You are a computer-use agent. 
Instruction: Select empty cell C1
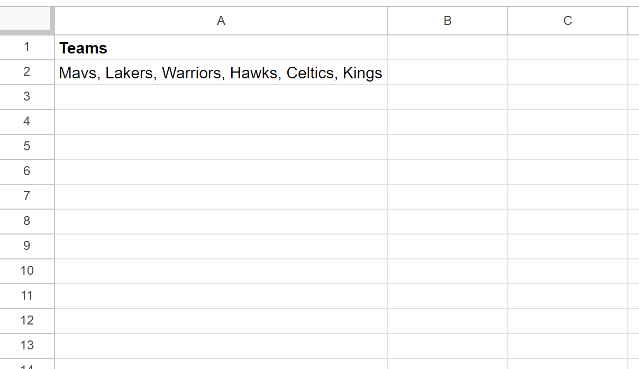click(x=568, y=48)
